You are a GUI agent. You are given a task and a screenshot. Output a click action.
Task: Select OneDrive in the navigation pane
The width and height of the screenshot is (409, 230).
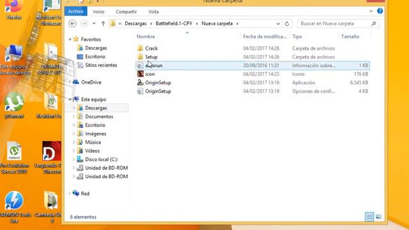pyautogui.click(x=91, y=82)
